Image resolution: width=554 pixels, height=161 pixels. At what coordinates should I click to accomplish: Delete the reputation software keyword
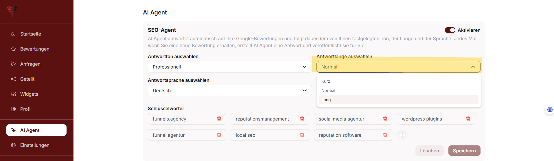pos(385,135)
